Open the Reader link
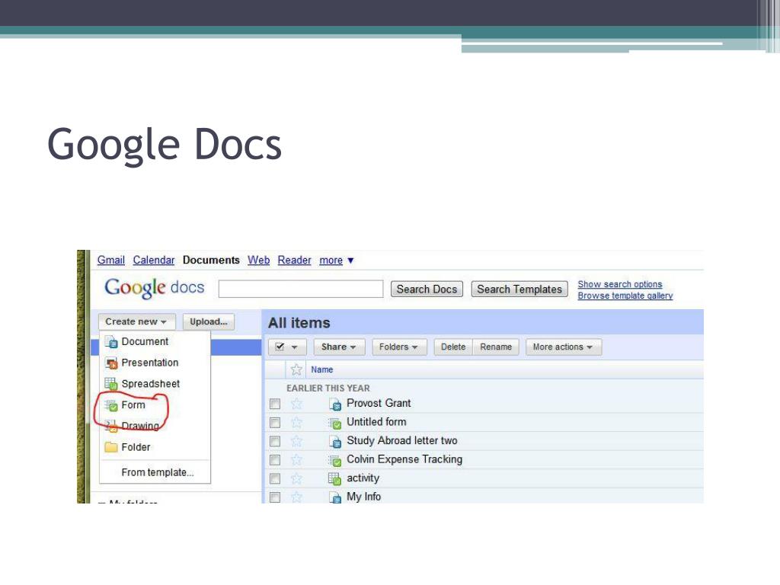Viewport: 780px width, 585px height. click(x=295, y=261)
